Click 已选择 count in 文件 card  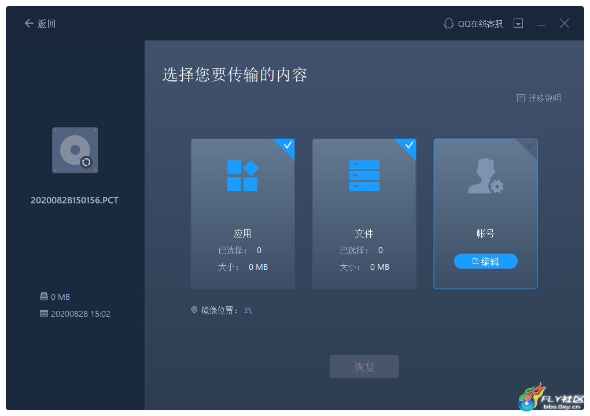(x=362, y=250)
